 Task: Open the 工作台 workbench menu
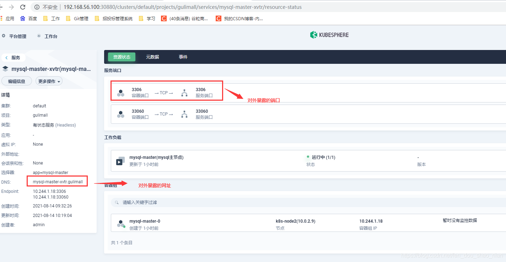tap(47, 36)
